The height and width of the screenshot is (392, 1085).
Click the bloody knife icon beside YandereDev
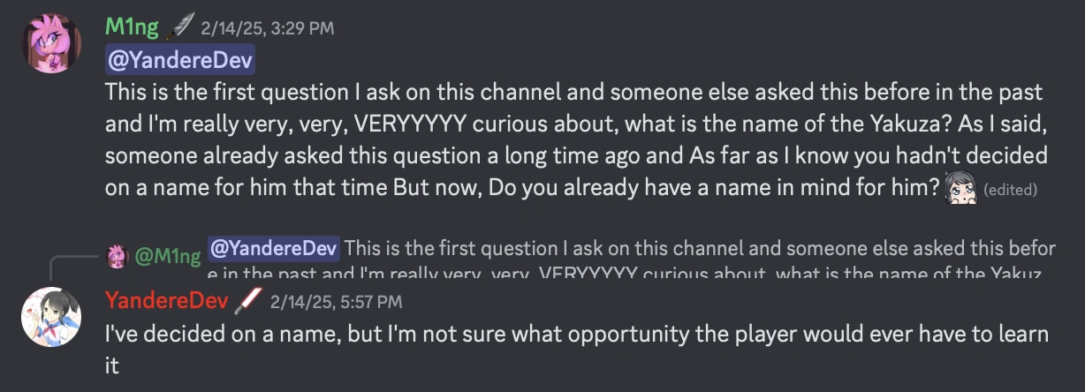pyautogui.click(x=250, y=301)
